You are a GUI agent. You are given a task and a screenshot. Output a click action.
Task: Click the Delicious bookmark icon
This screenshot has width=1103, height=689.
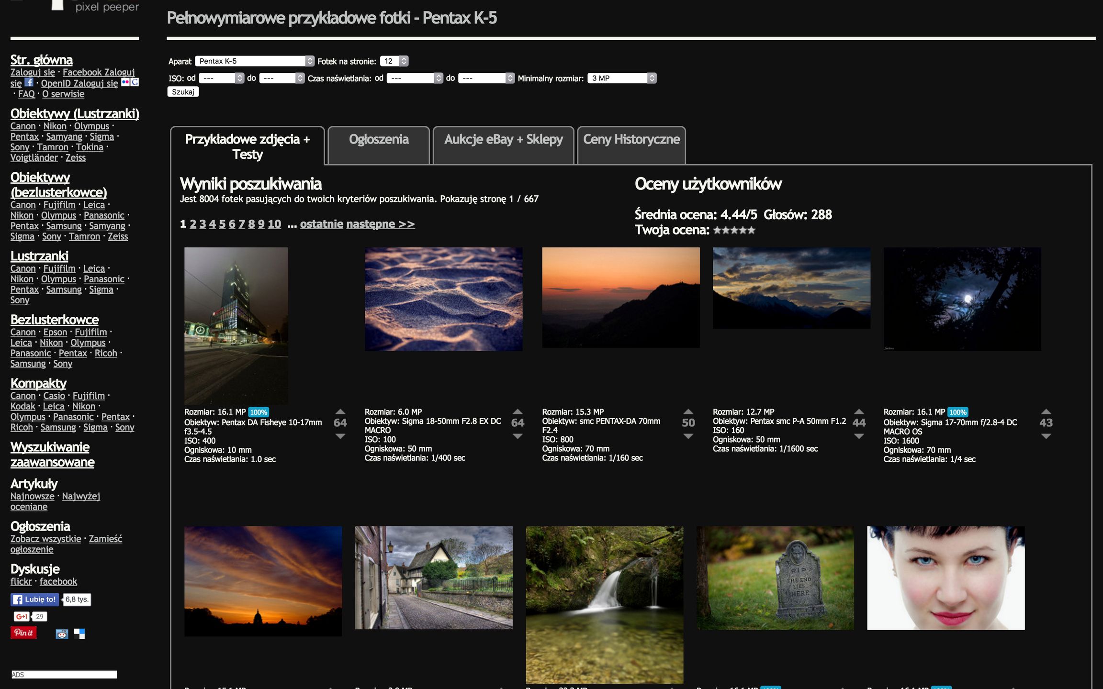(79, 634)
